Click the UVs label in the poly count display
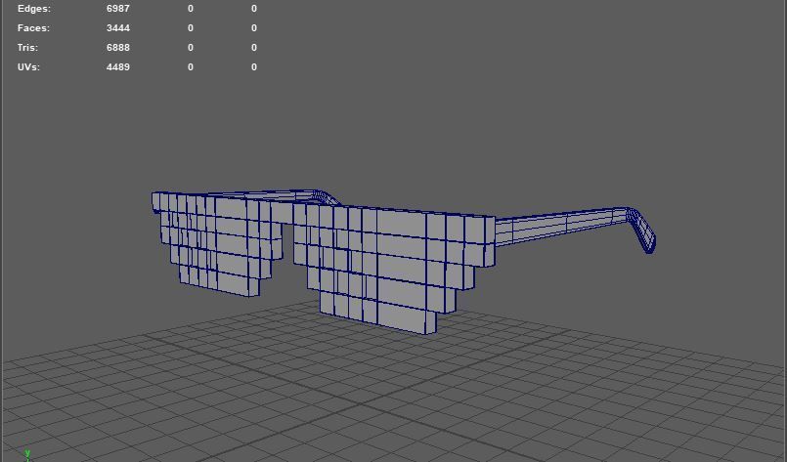This screenshot has width=787, height=462. [28, 67]
